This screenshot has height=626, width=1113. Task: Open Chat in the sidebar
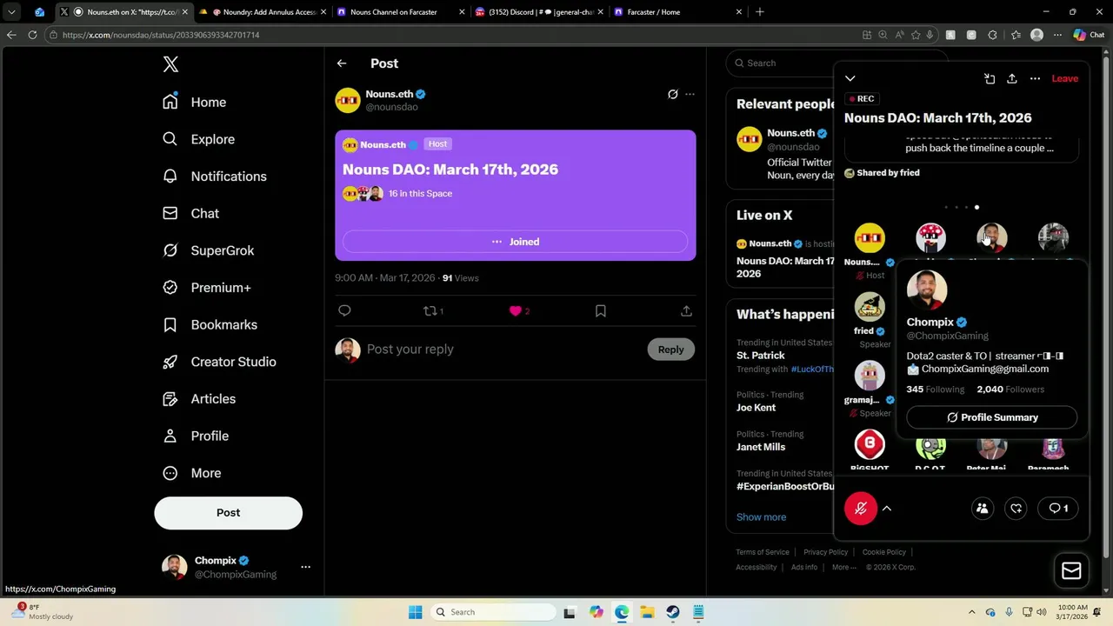190,213
